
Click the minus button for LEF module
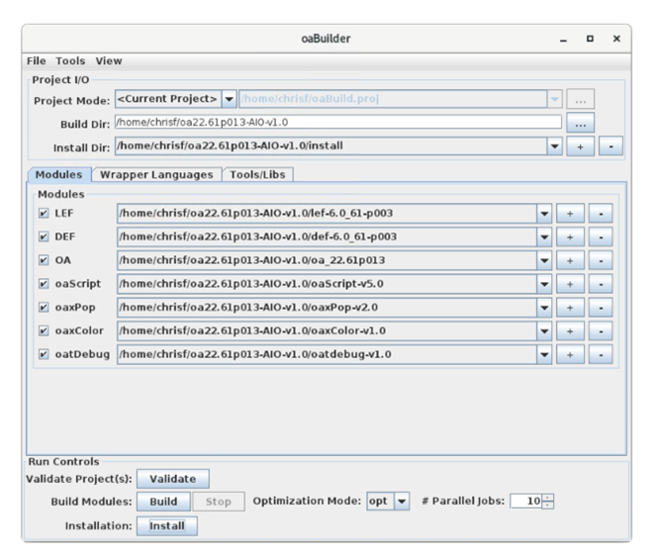click(601, 214)
